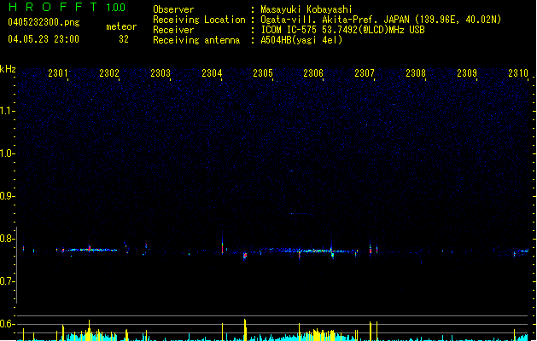Image resolution: width=537 pixels, height=341 pixels.
Task: Click the observer name Masayuki Kobayashi
Action: [306, 9]
